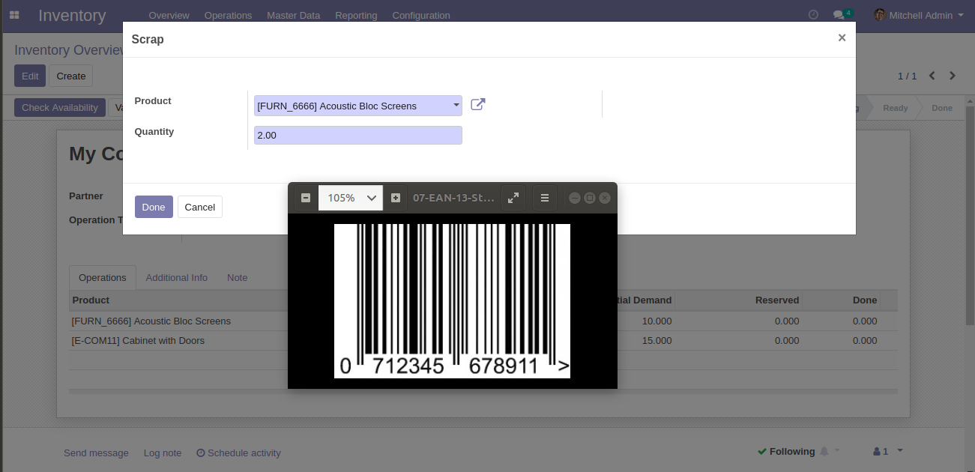975x472 pixels.
Task: Sort by Done column header
Action: (865, 300)
